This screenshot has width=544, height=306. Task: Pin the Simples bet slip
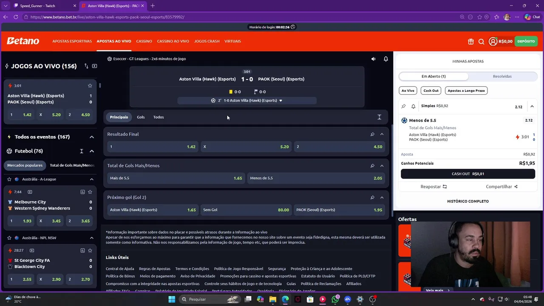(x=403, y=106)
